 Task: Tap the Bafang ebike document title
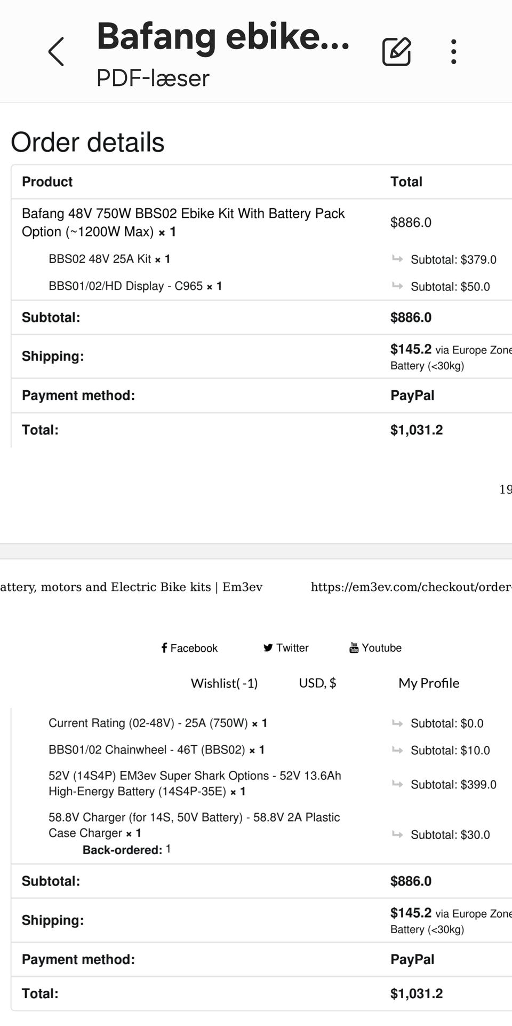[223, 36]
